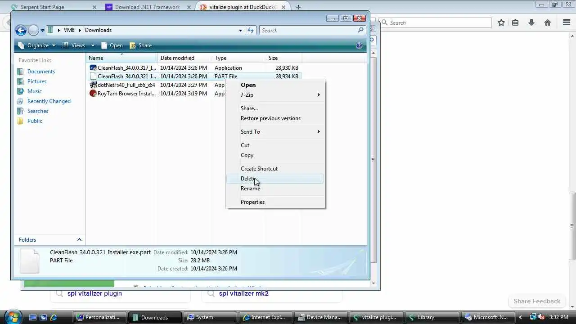The image size is (576, 324).
Task: Show bookmarks list icon in browser
Action: 516,22
